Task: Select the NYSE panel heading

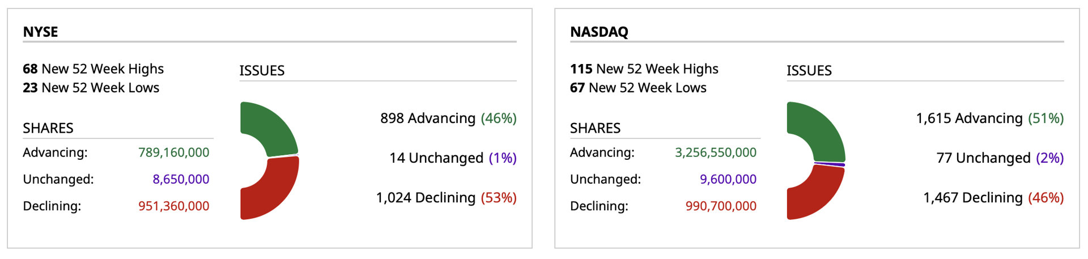Action: (40, 32)
